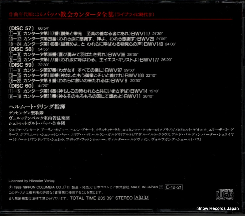Click the postal mark symbol before E-12-21
Image resolution: width=245 pixels, height=216 pixels.
tap(161, 187)
